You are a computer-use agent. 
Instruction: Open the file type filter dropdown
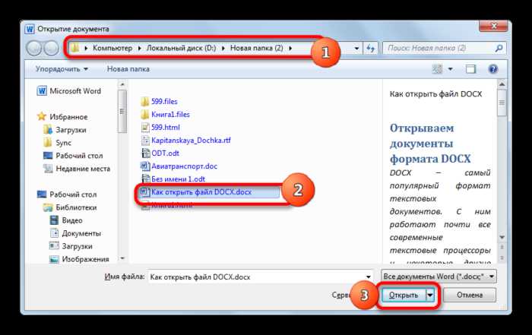pos(439,277)
